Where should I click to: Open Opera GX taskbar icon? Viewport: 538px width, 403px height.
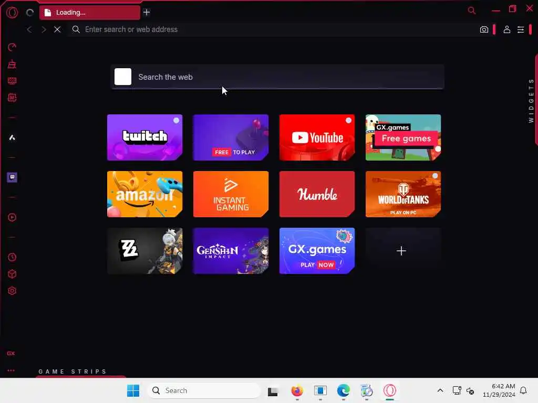pyautogui.click(x=390, y=390)
